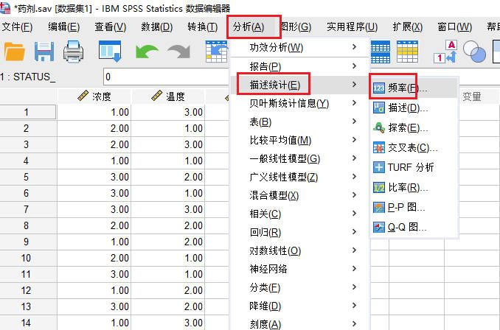Open 探索(E) explore option

coord(407,128)
